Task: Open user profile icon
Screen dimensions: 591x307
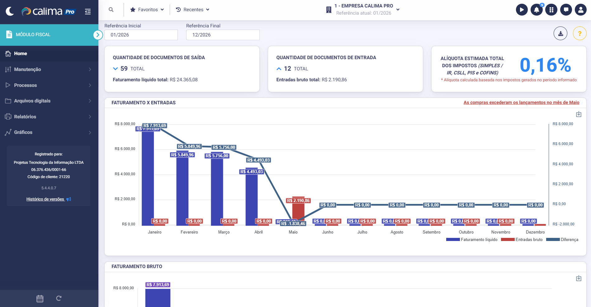Action: pos(581,10)
